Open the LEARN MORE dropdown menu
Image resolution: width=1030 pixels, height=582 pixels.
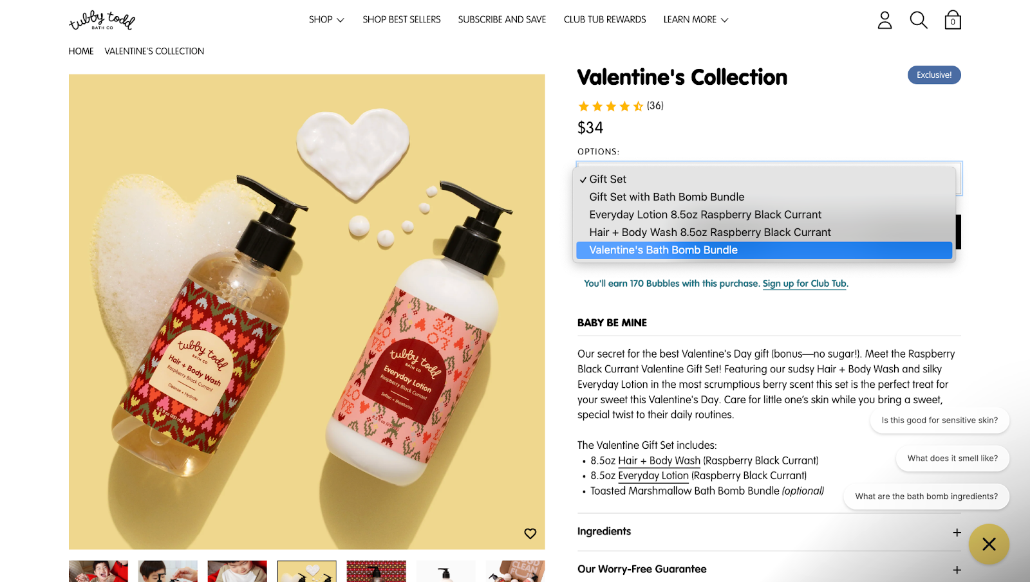696,20
